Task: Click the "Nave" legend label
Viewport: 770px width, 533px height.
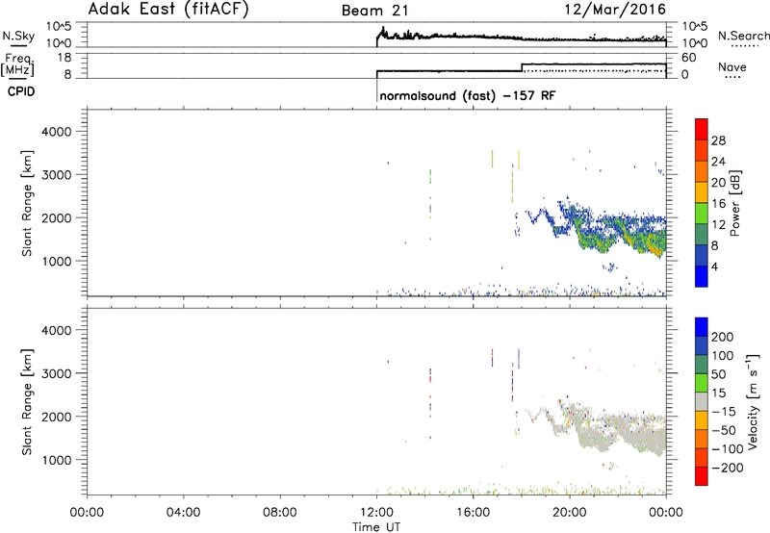Action: tap(731, 66)
